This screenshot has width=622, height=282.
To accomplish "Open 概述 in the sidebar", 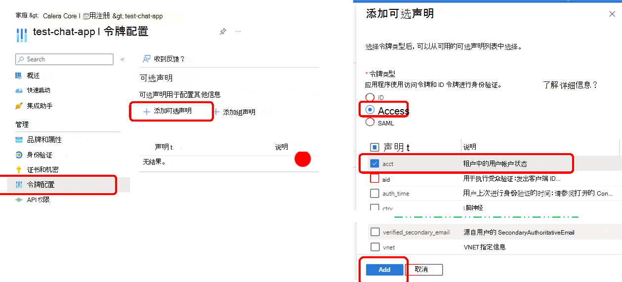I will pyautogui.click(x=33, y=76).
